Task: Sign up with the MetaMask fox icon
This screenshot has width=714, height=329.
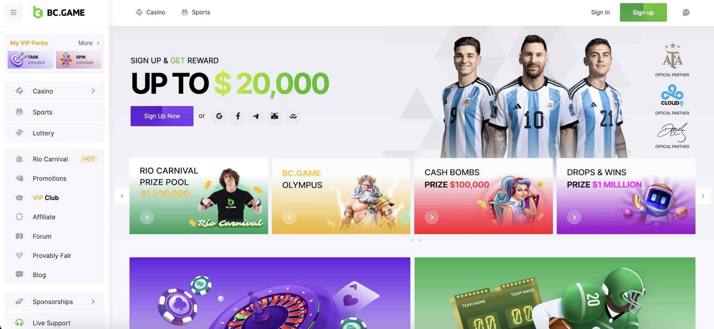Action: 274,116
